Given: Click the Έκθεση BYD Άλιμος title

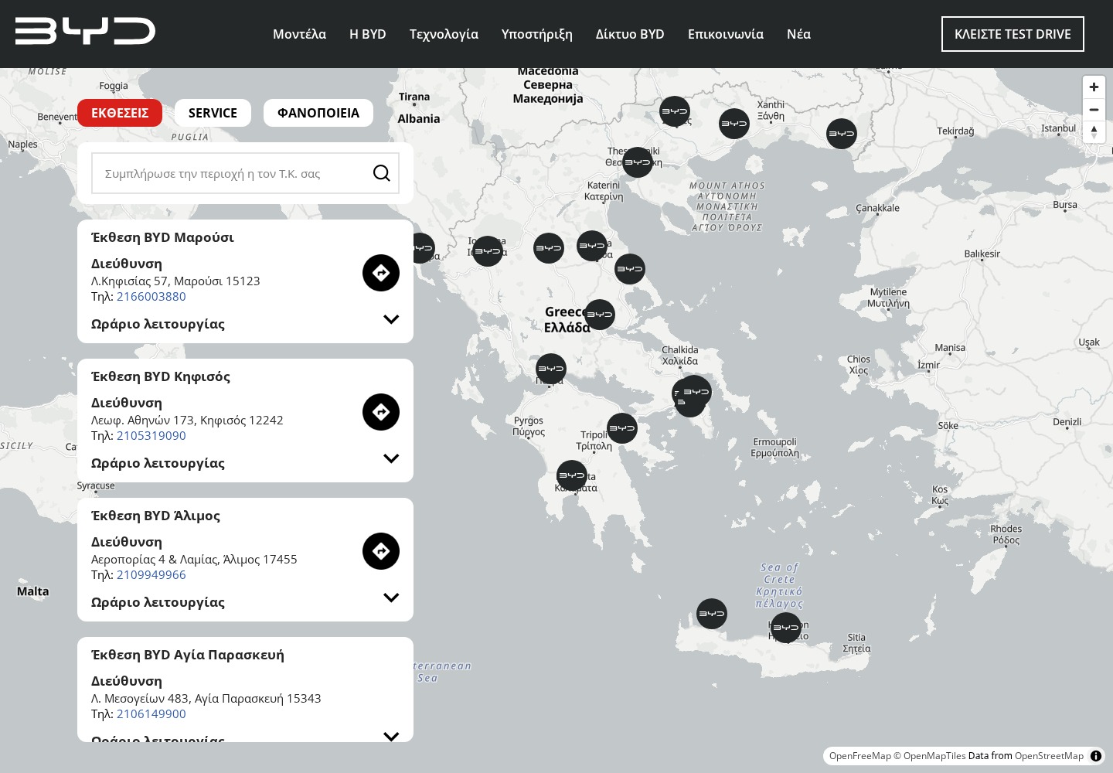Looking at the screenshot, I should 155,516.
